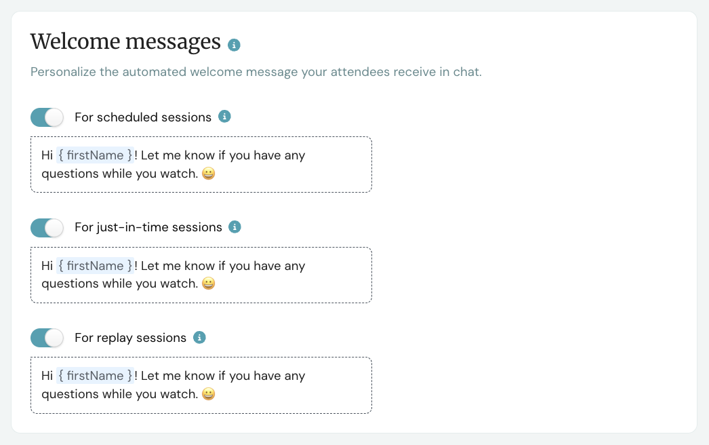Click the Welcome messages page title
Screen dimensions: 709x445
pos(125,41)
